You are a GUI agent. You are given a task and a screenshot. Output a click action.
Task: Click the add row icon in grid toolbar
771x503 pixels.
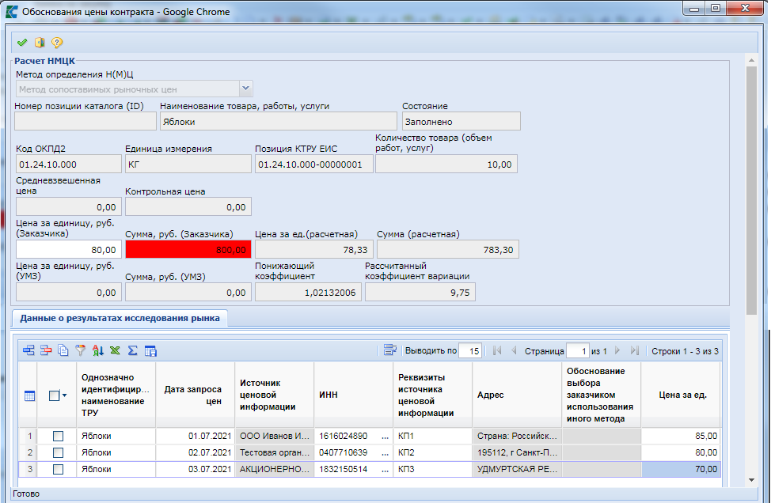29,350
